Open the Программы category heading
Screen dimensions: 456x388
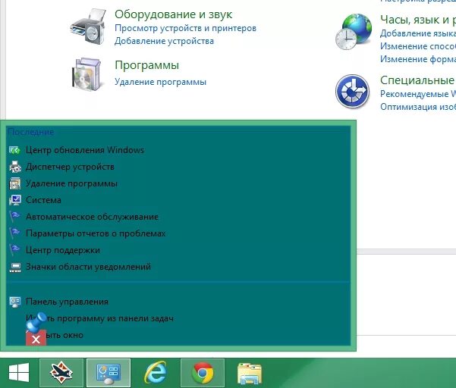[147, 65]
